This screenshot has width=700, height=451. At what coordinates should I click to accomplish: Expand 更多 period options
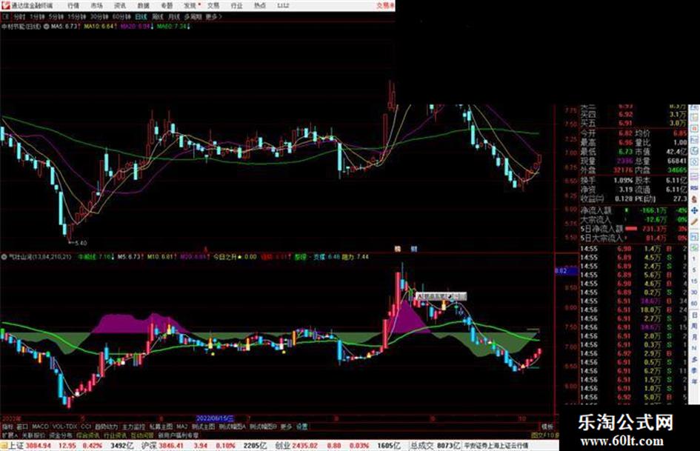(213, 16)
